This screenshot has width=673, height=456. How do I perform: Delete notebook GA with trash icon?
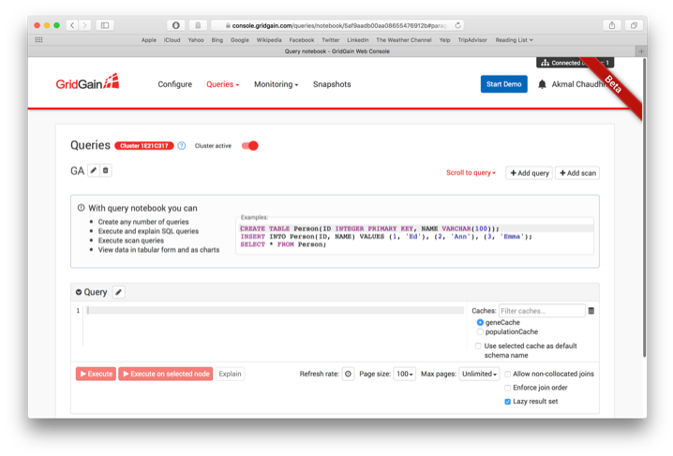(106, 170)
